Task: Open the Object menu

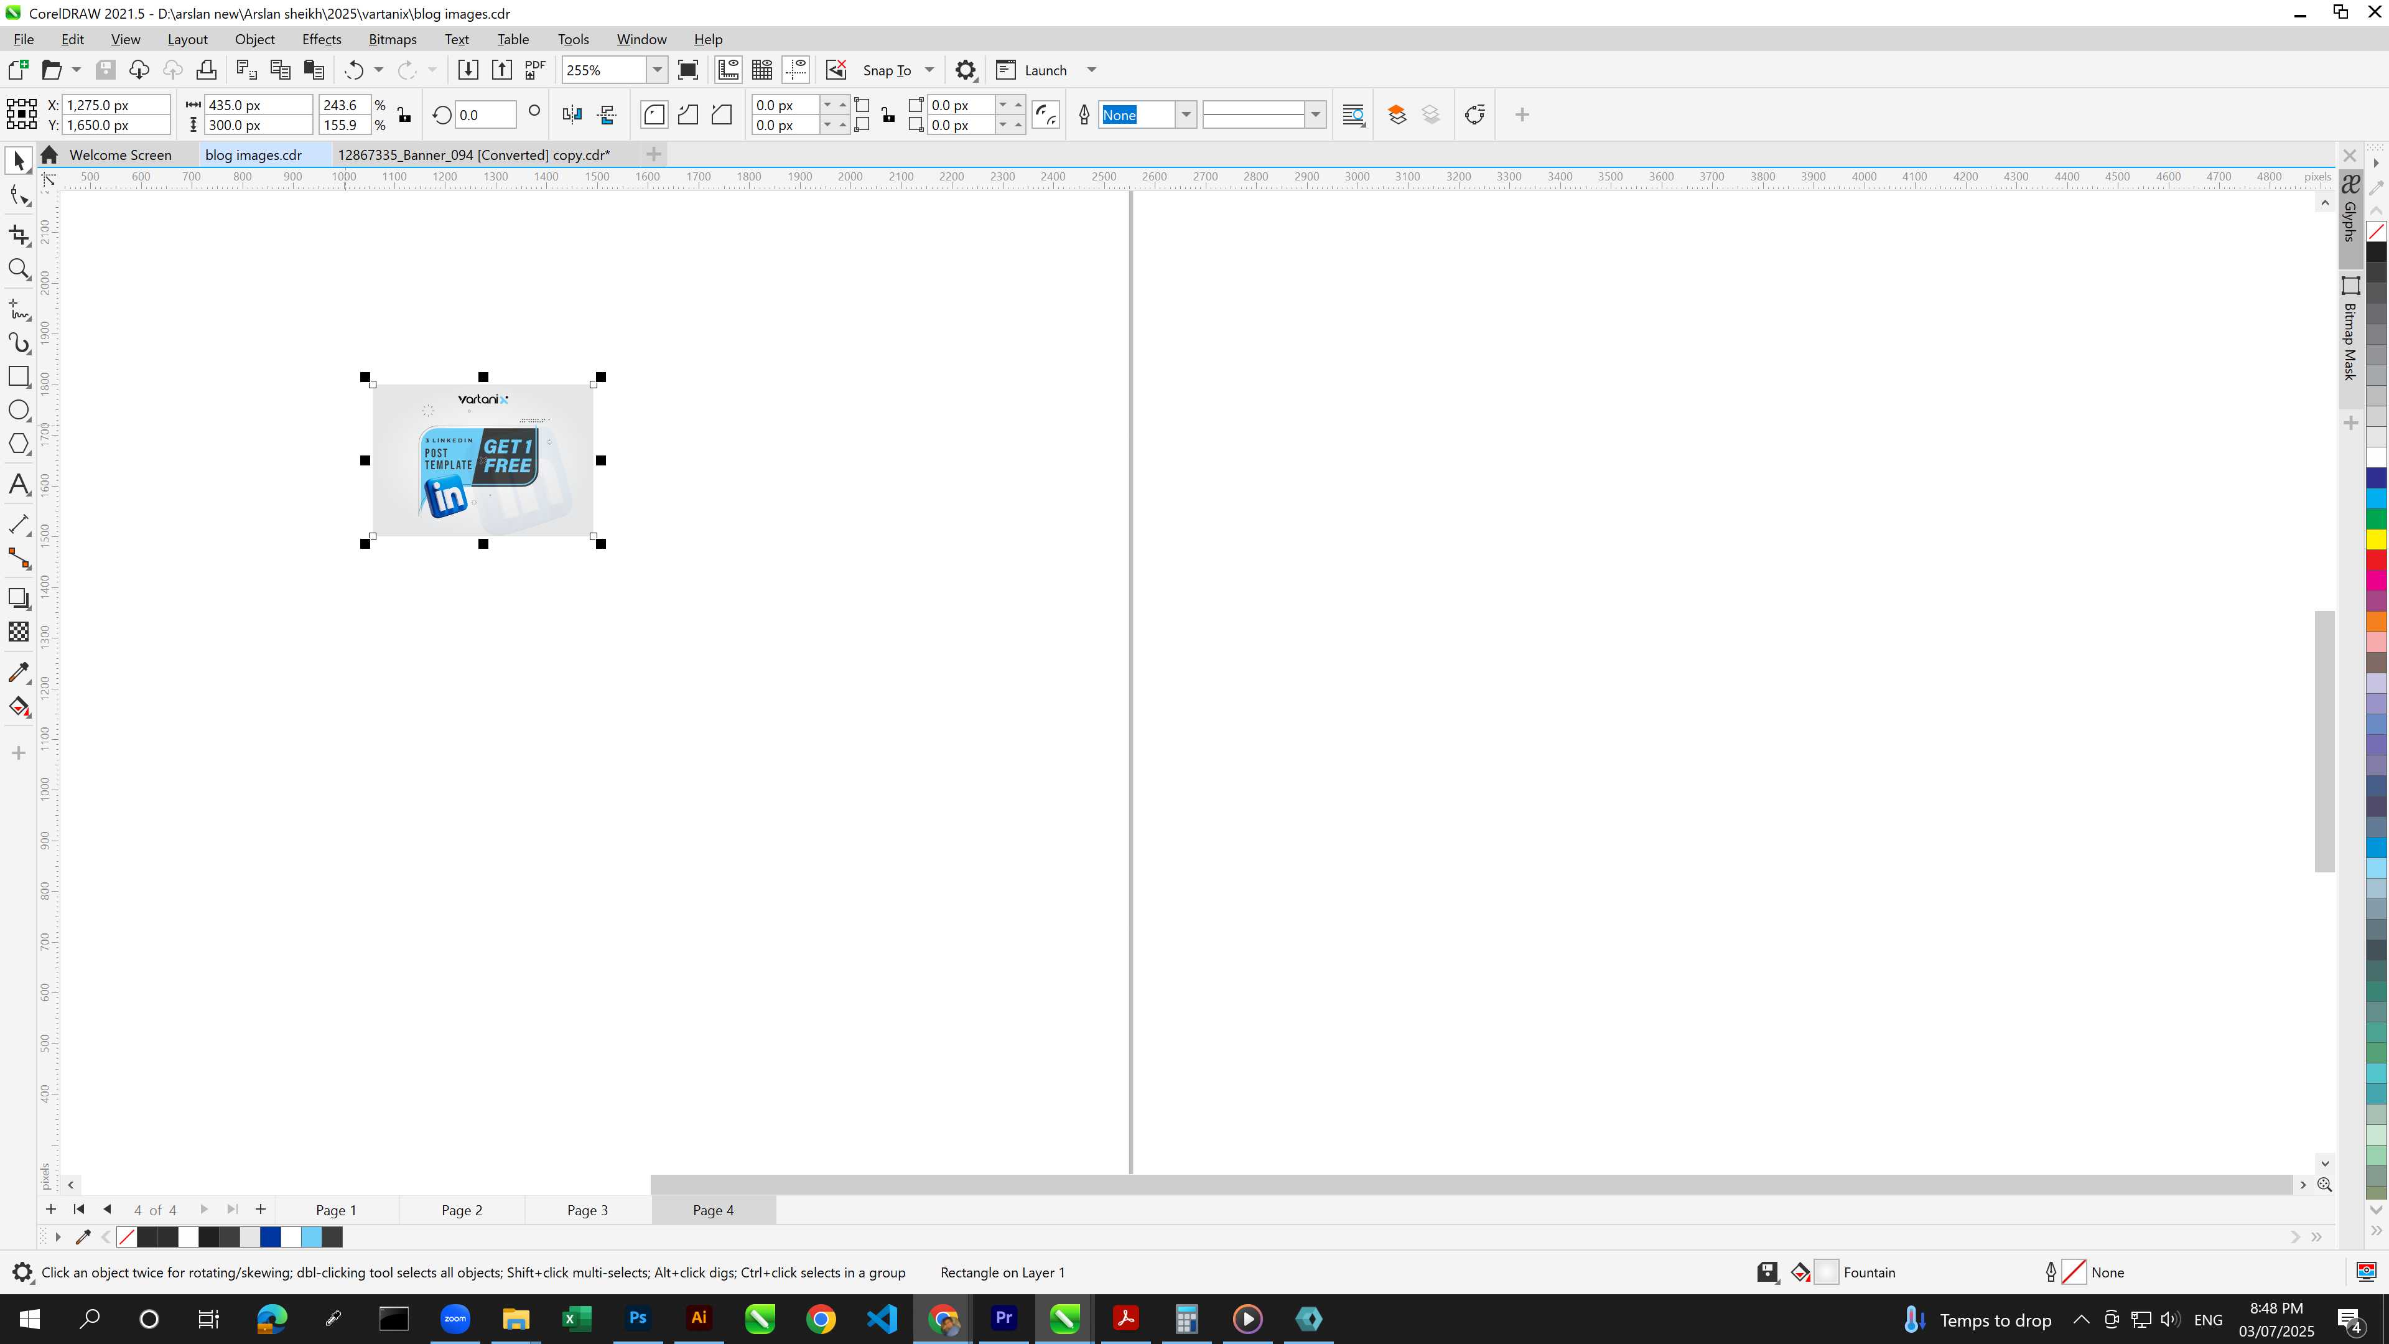Action: pos(254,39)
